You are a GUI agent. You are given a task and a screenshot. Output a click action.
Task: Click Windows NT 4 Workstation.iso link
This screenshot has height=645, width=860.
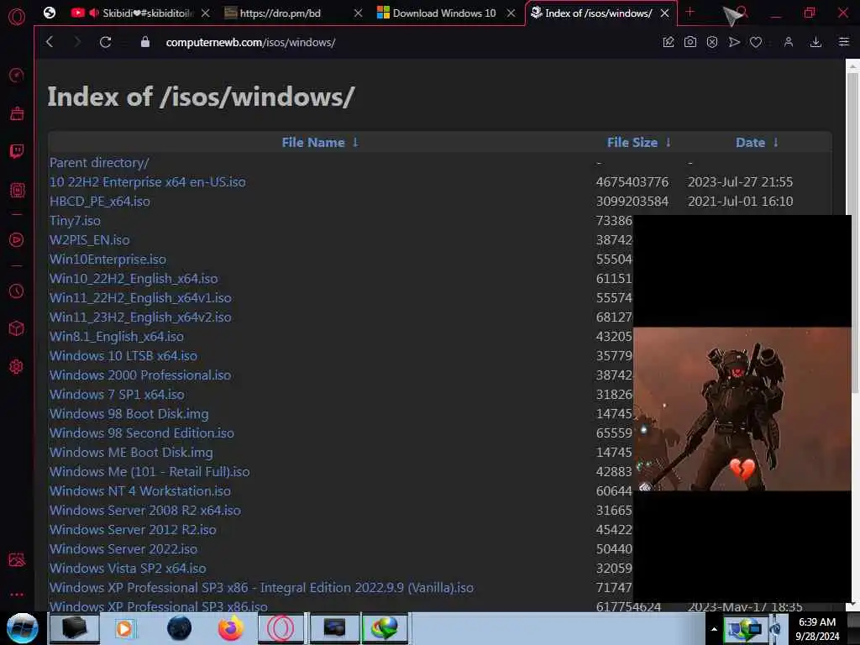click(140, 490)
